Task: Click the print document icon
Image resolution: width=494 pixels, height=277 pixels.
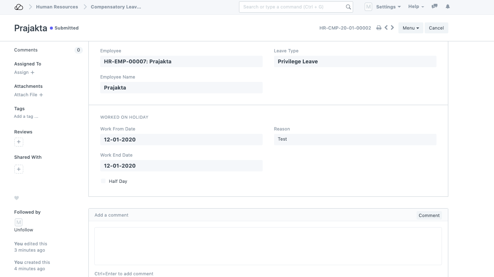Action: 379,28
